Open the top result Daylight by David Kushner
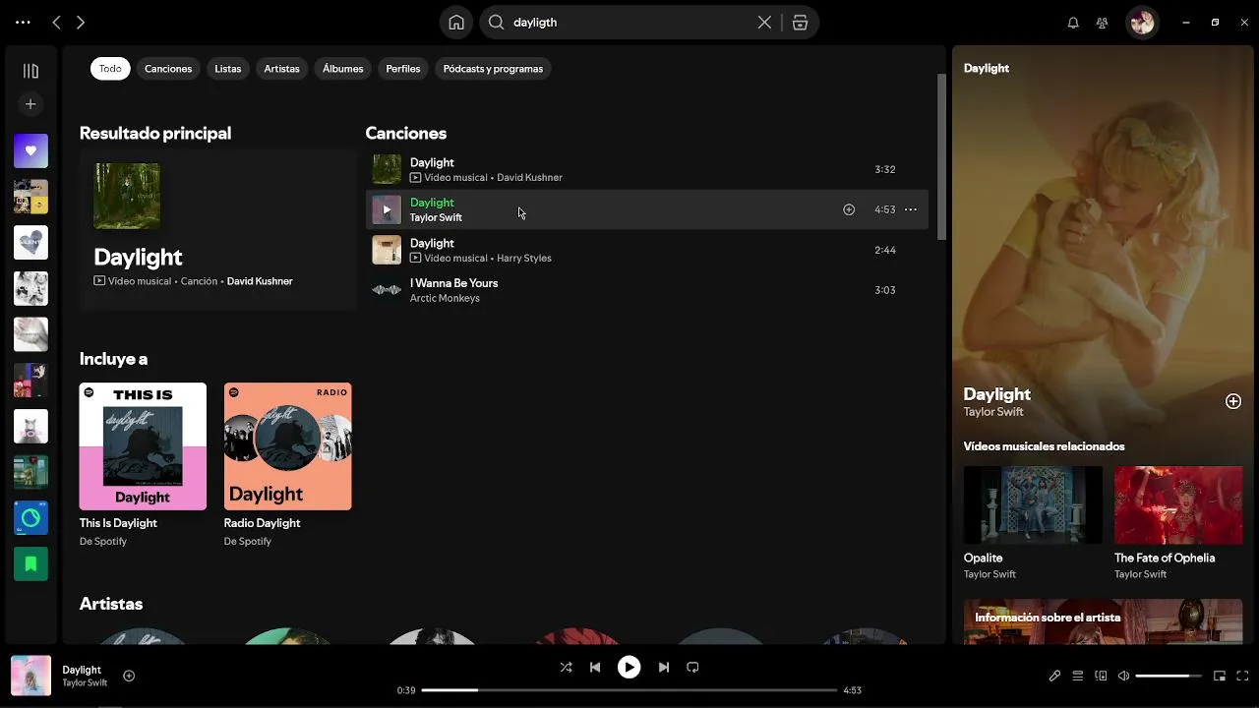Viewport: 1259px width, 708px height. tap(217, 229)
